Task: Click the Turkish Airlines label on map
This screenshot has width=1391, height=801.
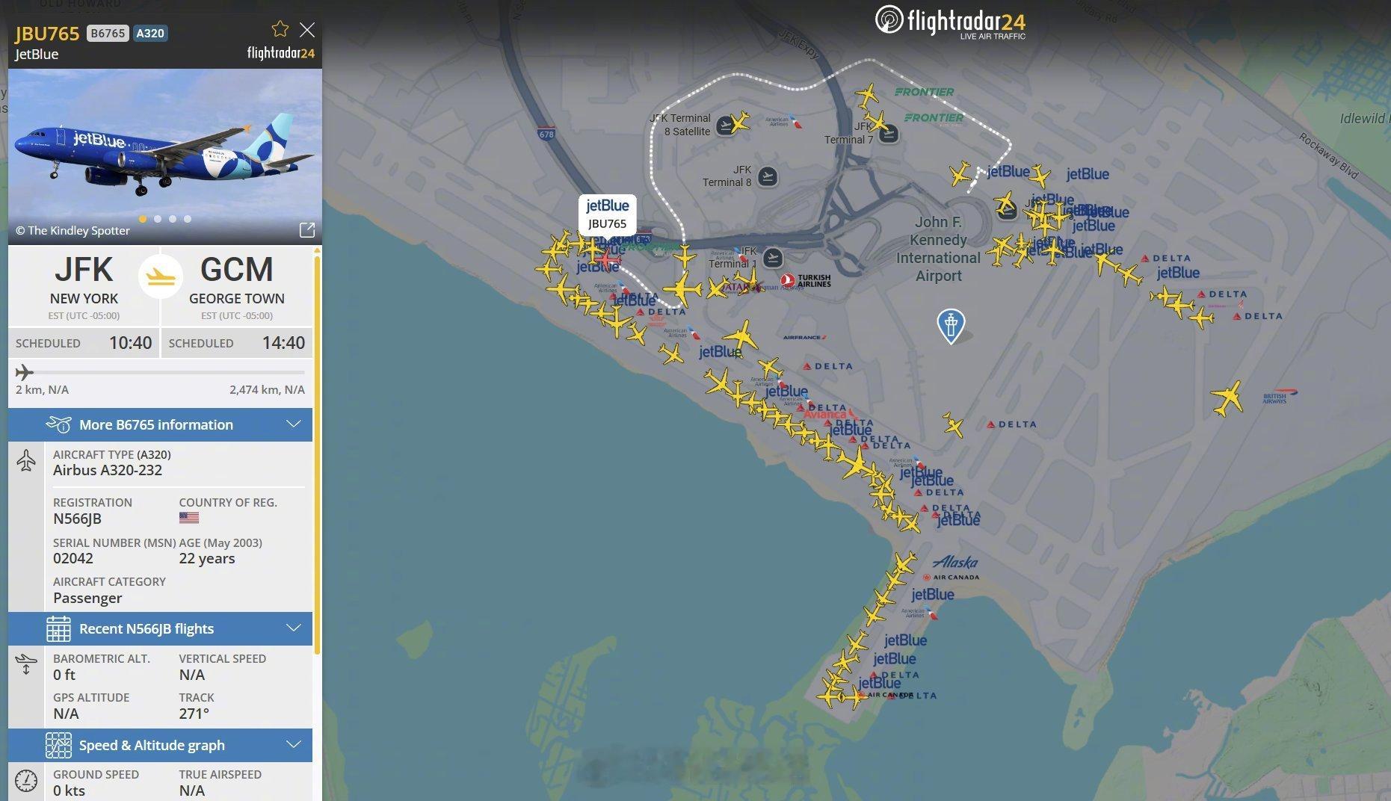Action: point(806,280)
